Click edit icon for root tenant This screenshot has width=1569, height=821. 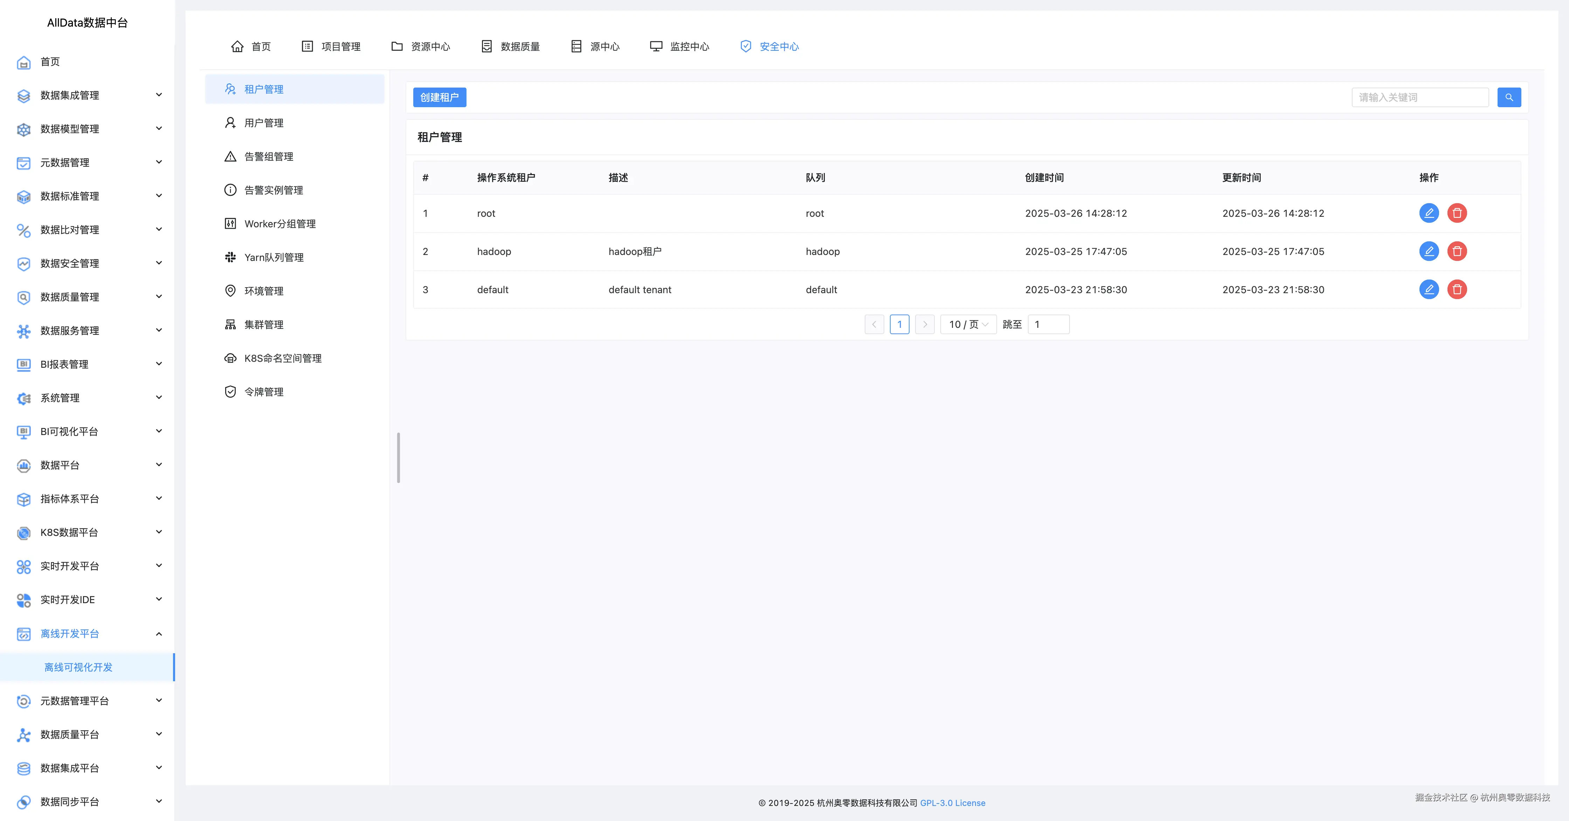click(x=1428, y=213)
